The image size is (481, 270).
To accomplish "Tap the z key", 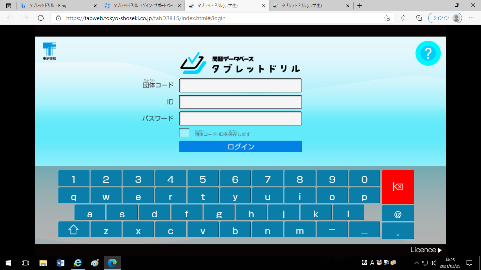I will [106, 230].
